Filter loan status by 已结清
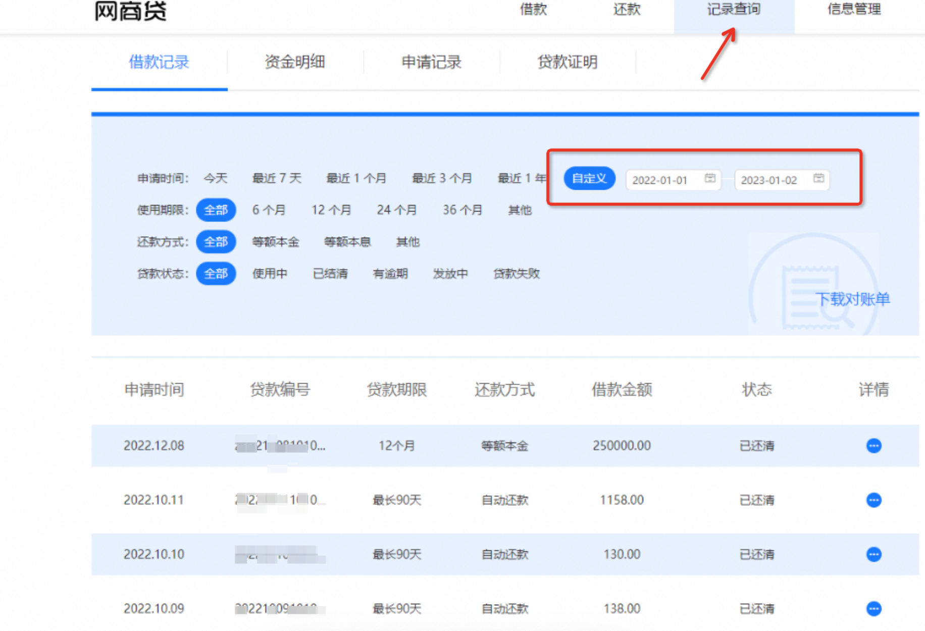Viewport: 925px width, 631px height. pos(330,274)
